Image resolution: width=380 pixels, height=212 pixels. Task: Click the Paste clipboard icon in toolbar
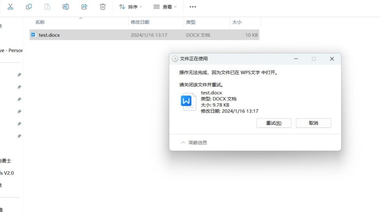47,7
